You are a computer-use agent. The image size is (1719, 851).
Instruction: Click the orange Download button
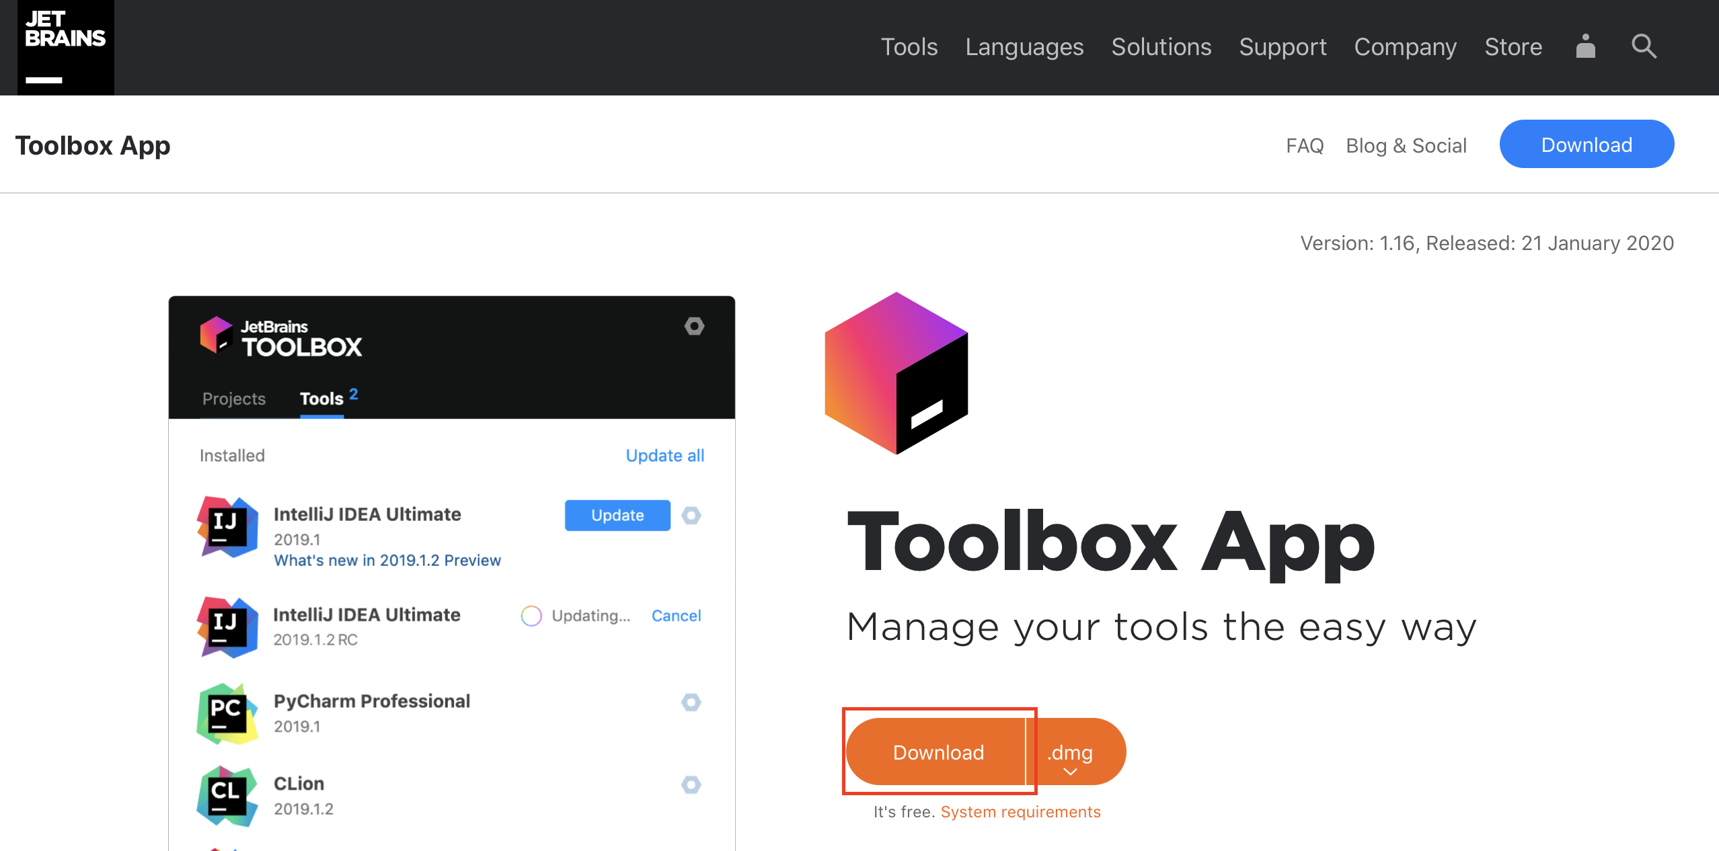coord(938,752)
